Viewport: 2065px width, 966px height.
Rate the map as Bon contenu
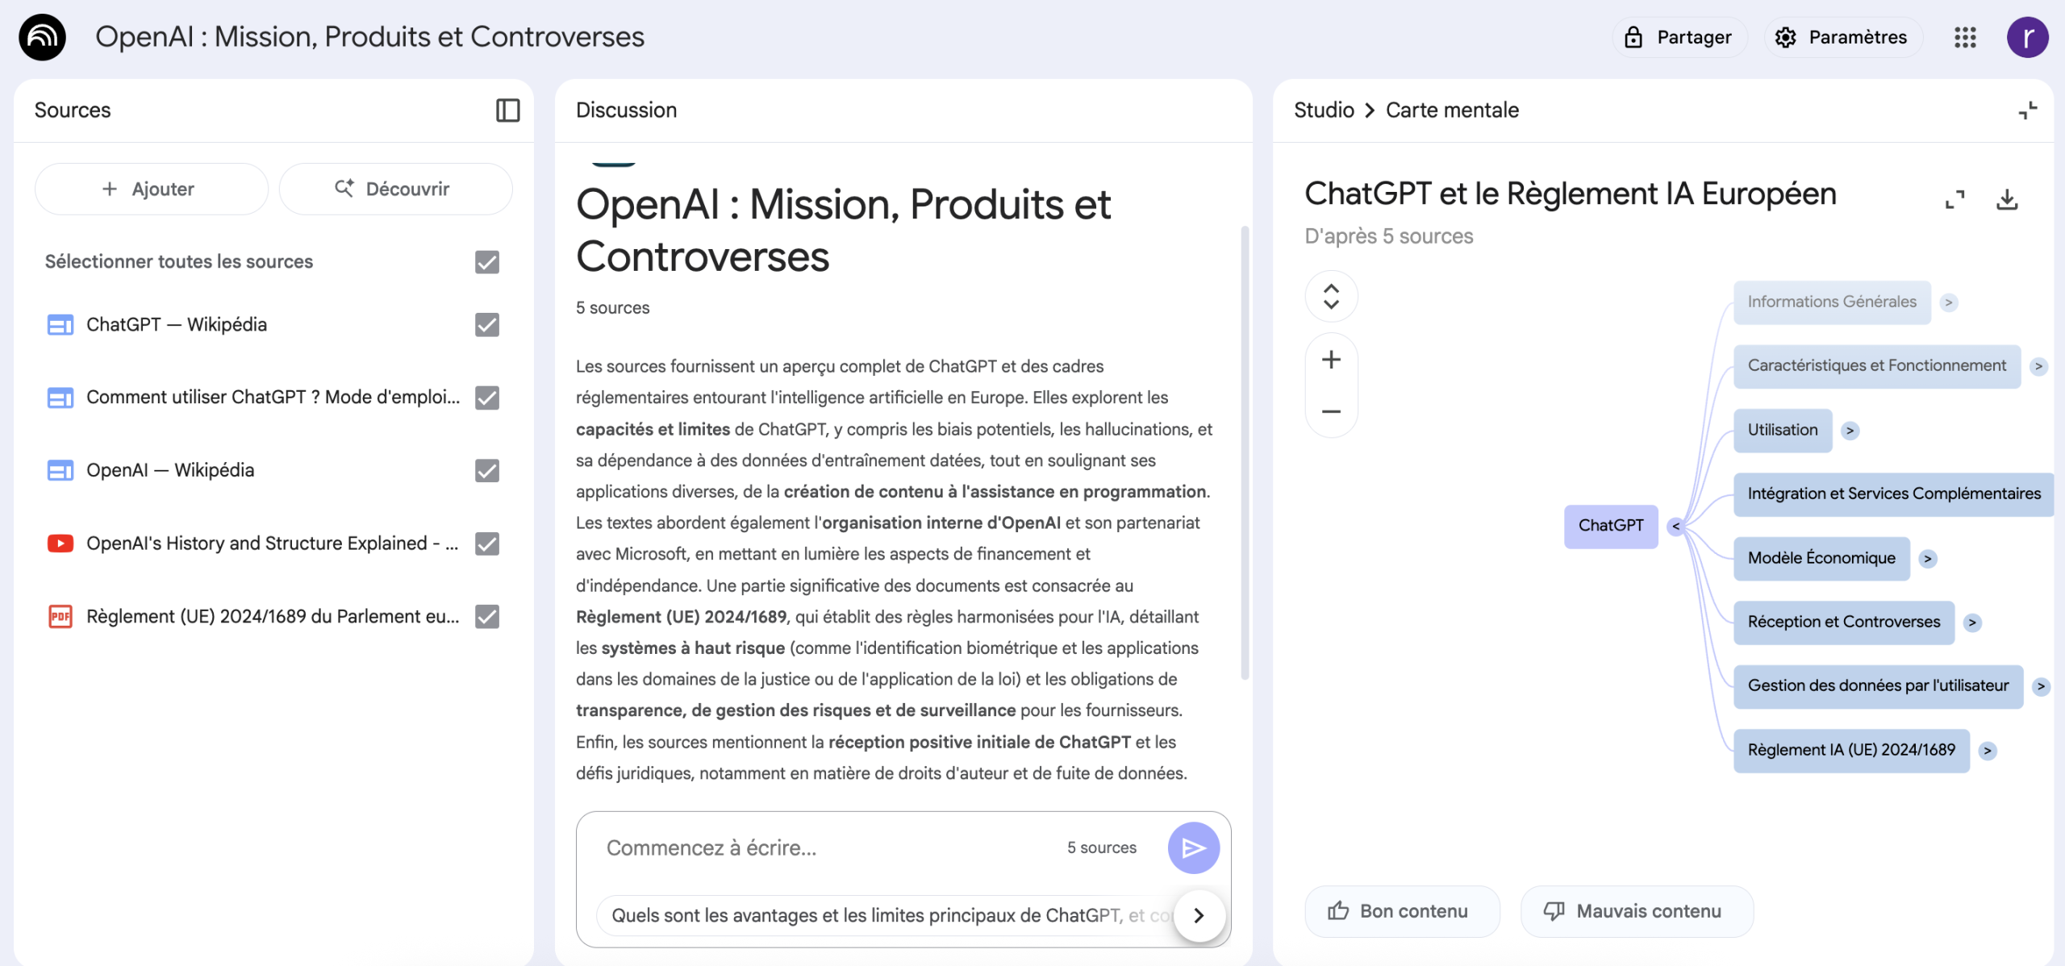click(x=1402, y=911)
